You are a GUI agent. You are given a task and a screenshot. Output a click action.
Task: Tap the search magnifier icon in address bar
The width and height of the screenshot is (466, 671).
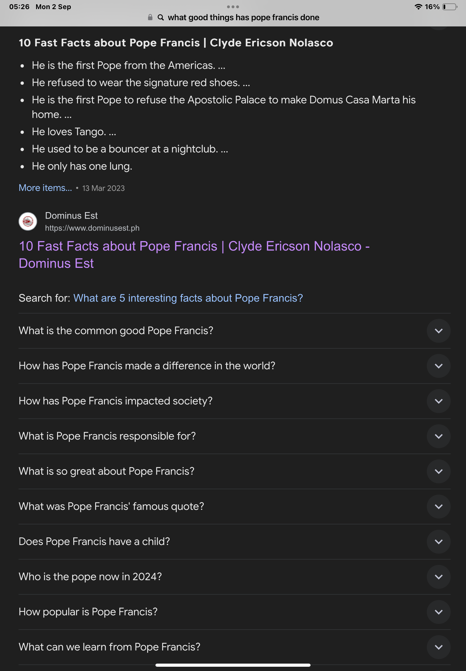(x=161, y=18)
